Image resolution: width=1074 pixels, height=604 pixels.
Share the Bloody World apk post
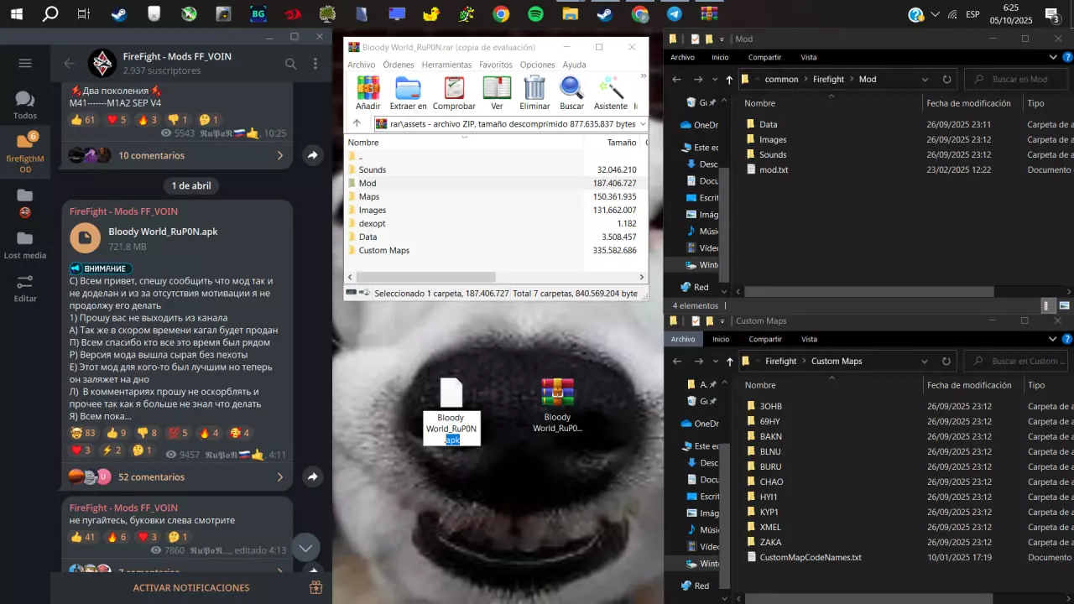(312, 476)
